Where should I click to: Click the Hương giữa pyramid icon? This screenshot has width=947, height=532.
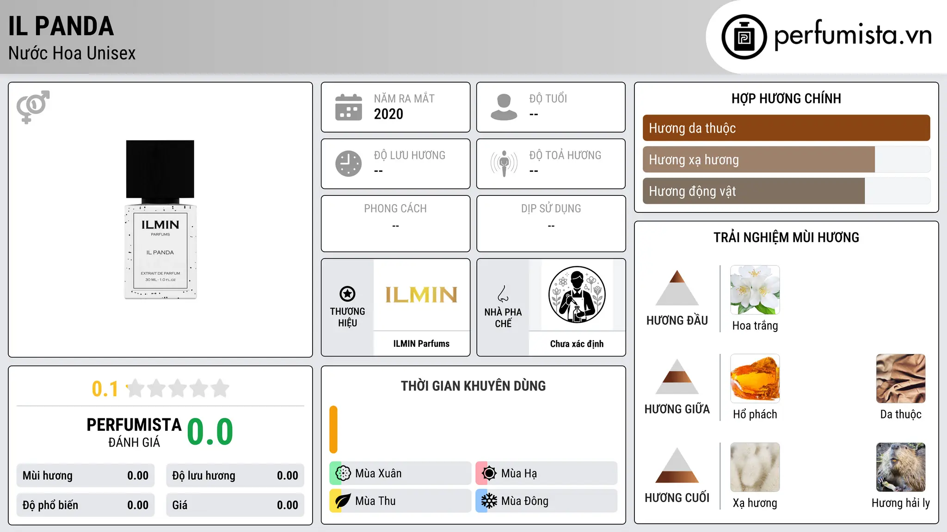tap(677, 376)
